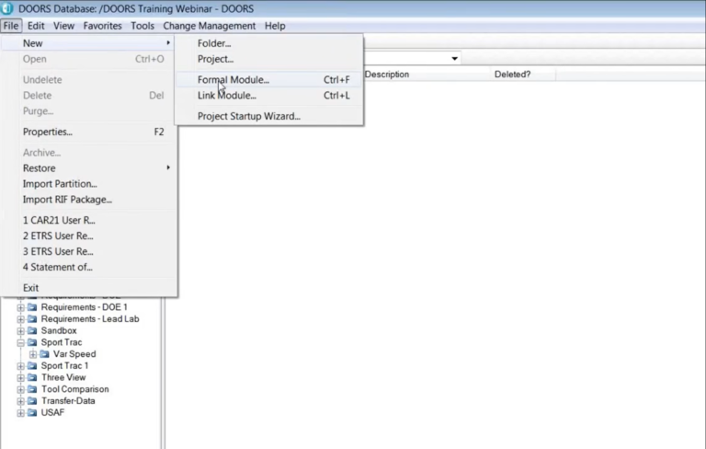This screenshot has height=449, width=706.
Task: Choose Project... from New submenu
Action: point(268,59)
